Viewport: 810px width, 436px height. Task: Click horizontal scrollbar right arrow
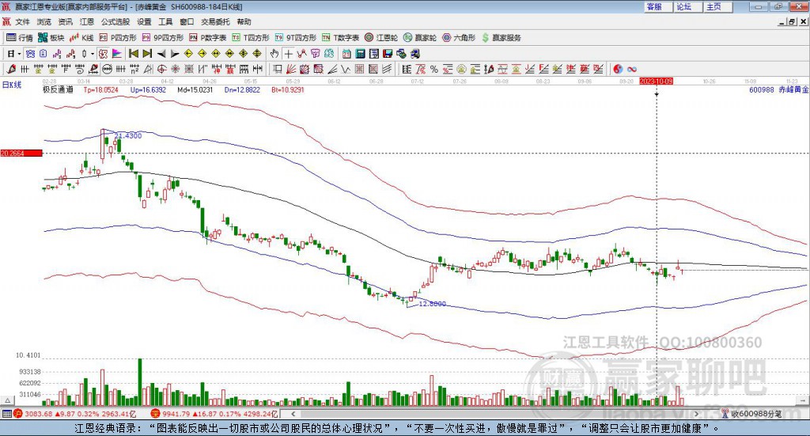click(696, 414)
